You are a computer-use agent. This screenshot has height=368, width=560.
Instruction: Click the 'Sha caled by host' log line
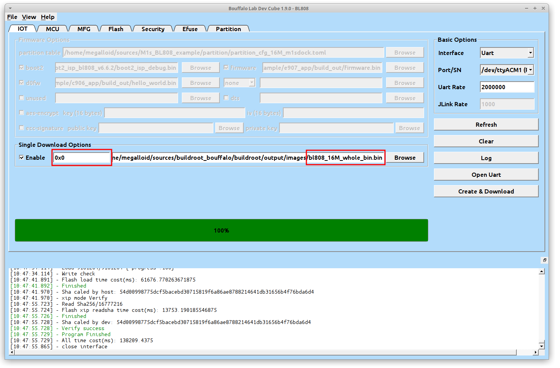click(162, 292)
